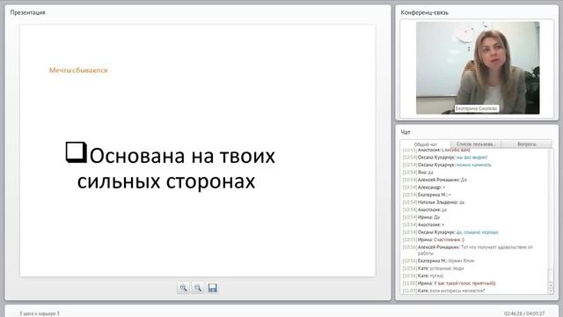Click message Оксана Кухарчук: да, слышно хорошо
Screen dimensions: 563x317
[x=450, y=232]
